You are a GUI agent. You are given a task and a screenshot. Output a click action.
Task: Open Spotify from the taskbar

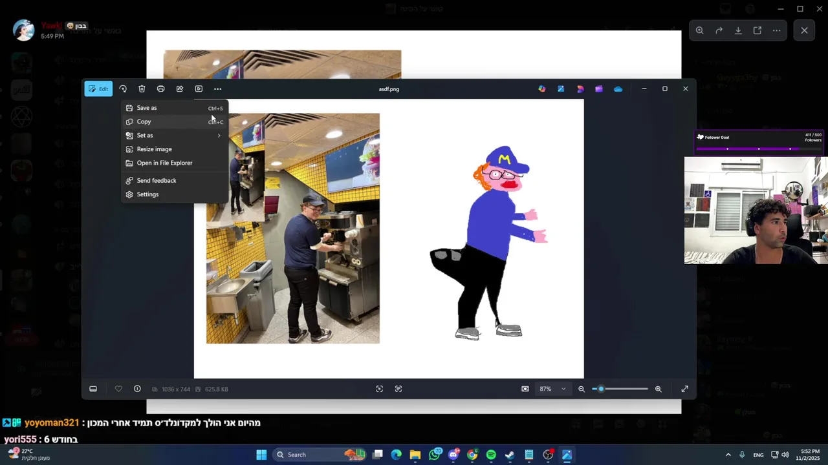tap(491, 455)
